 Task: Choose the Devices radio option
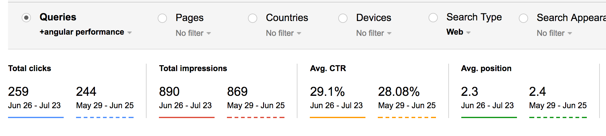[x=343, y=18]
